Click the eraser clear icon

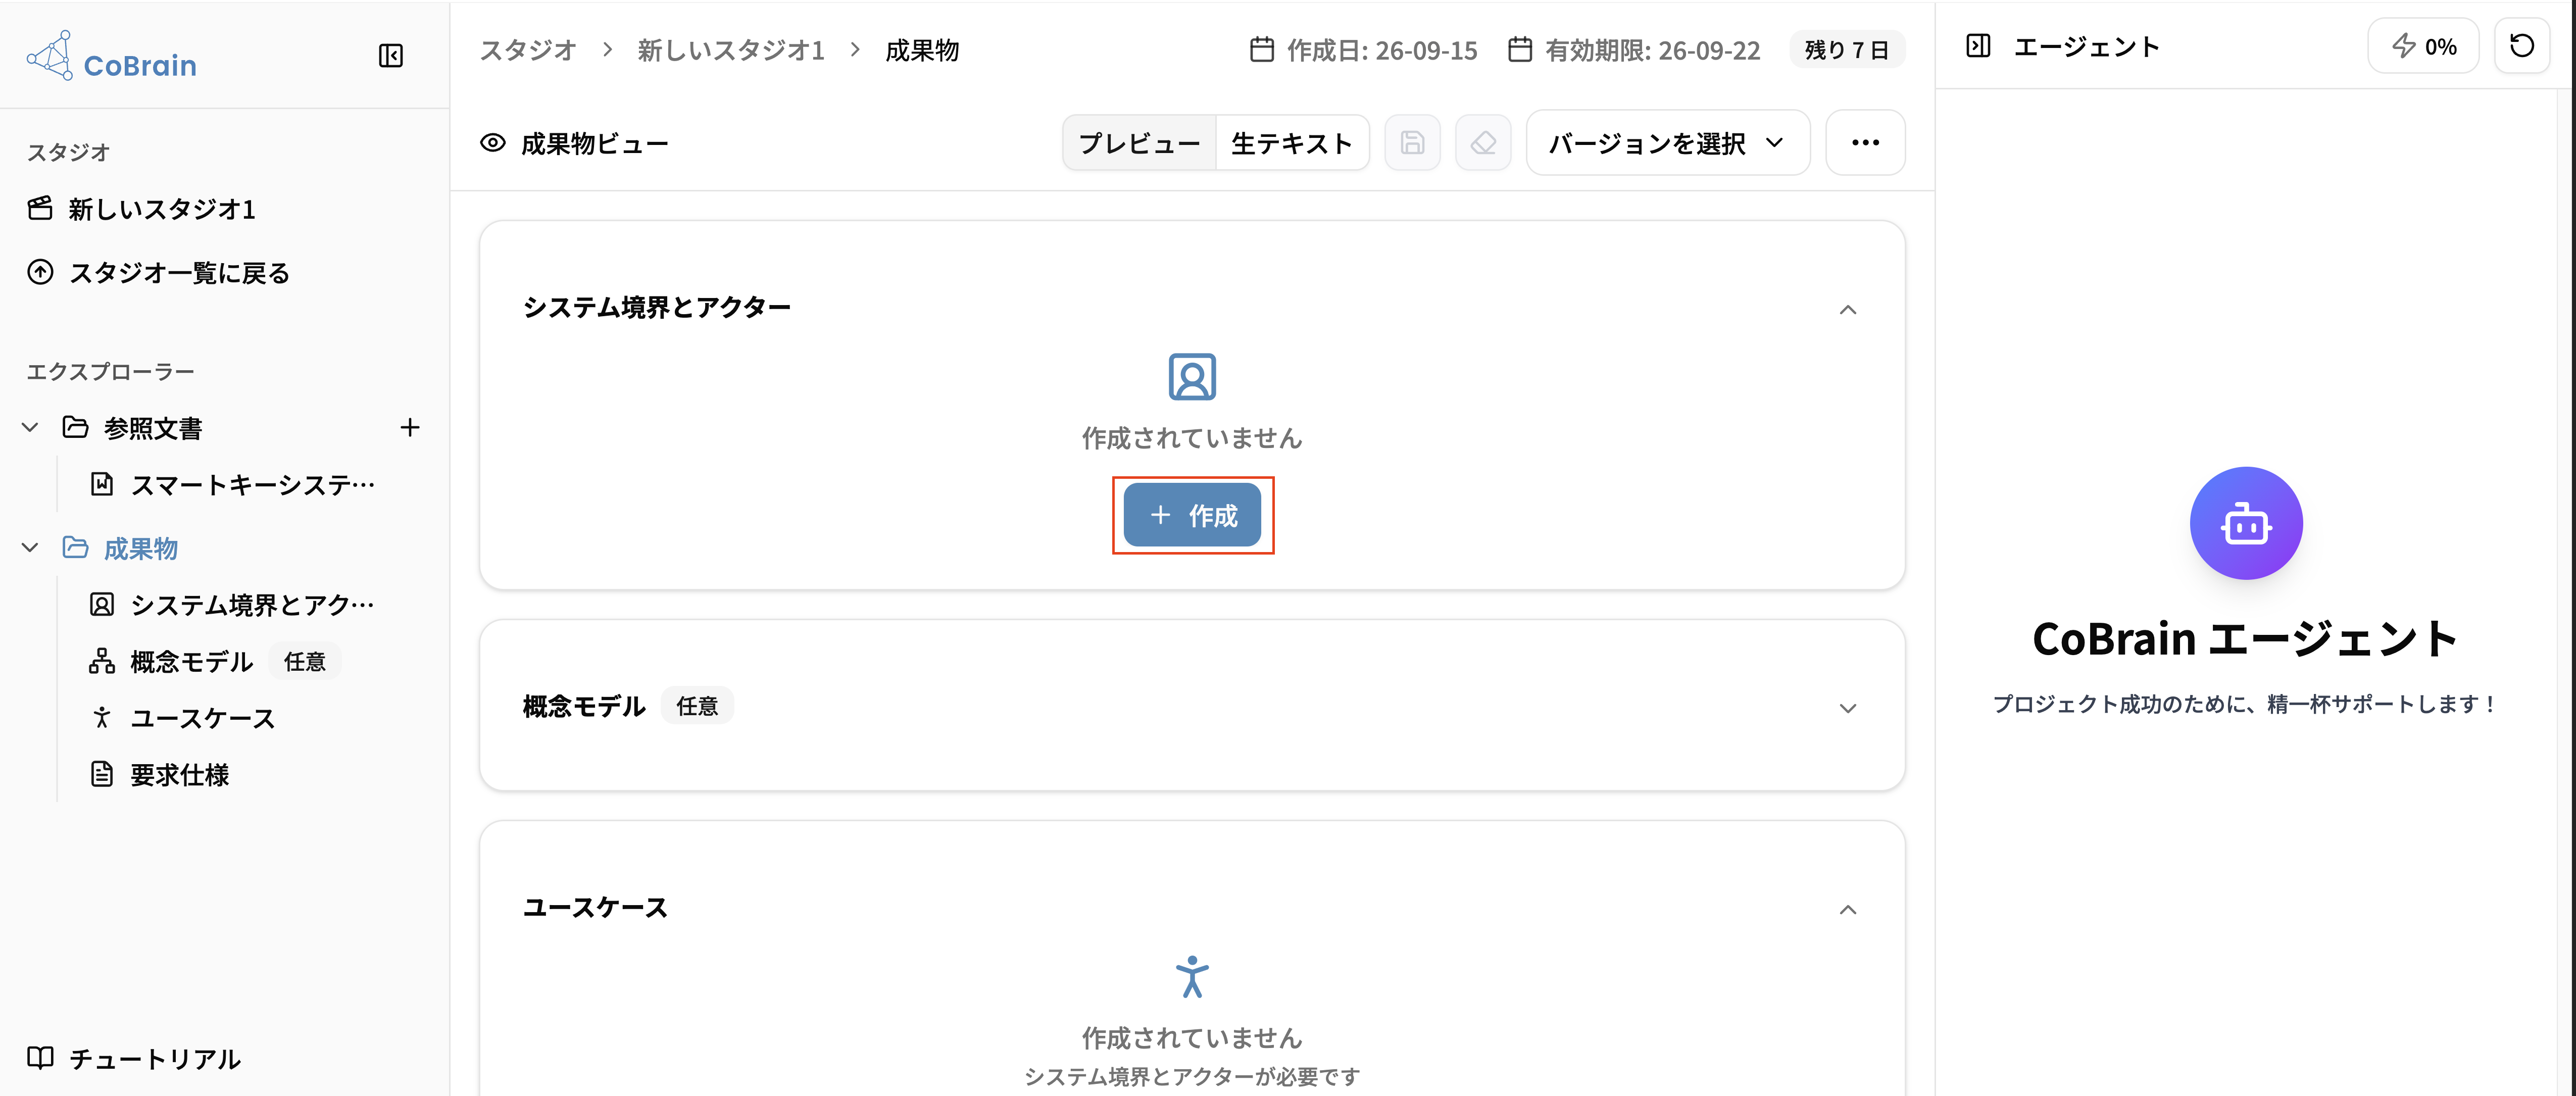[x=1483, y=143]
